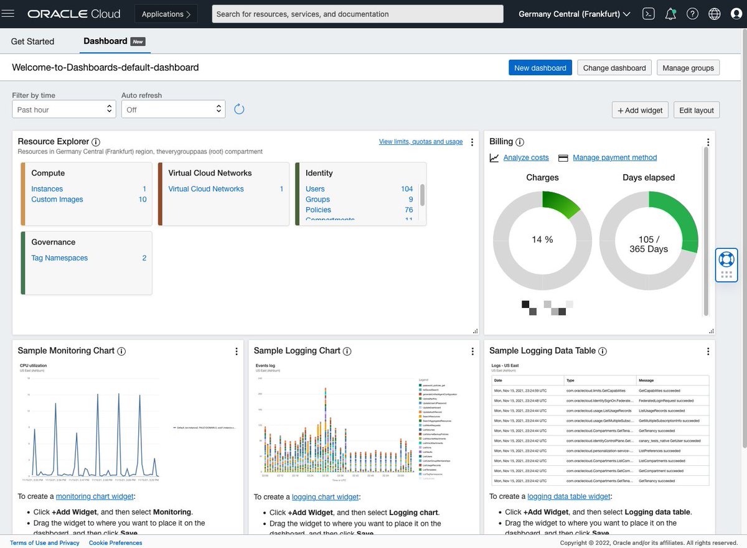The image size is (747, 548).
Task: Show Sample Logging Data Table info icon
Action: coord(603,351)
